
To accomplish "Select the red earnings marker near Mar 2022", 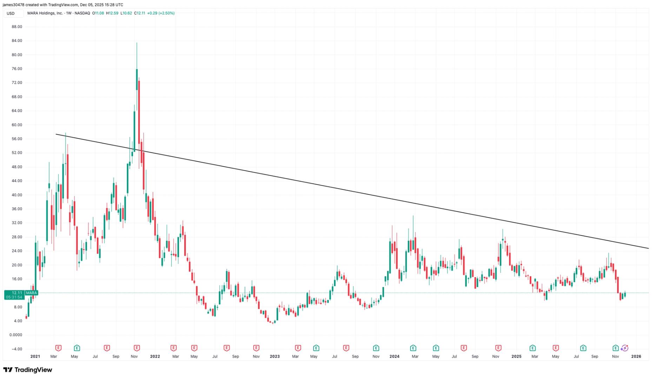I will 173,348.
